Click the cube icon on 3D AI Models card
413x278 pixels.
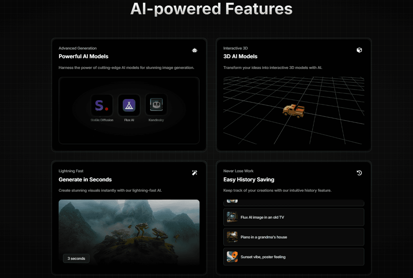(359, 50)
